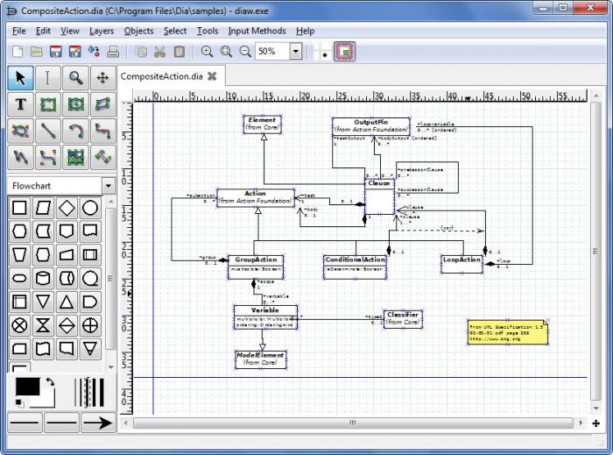
Task: Pick the flowchart parallelogram shape
Action: click(43, 208)
